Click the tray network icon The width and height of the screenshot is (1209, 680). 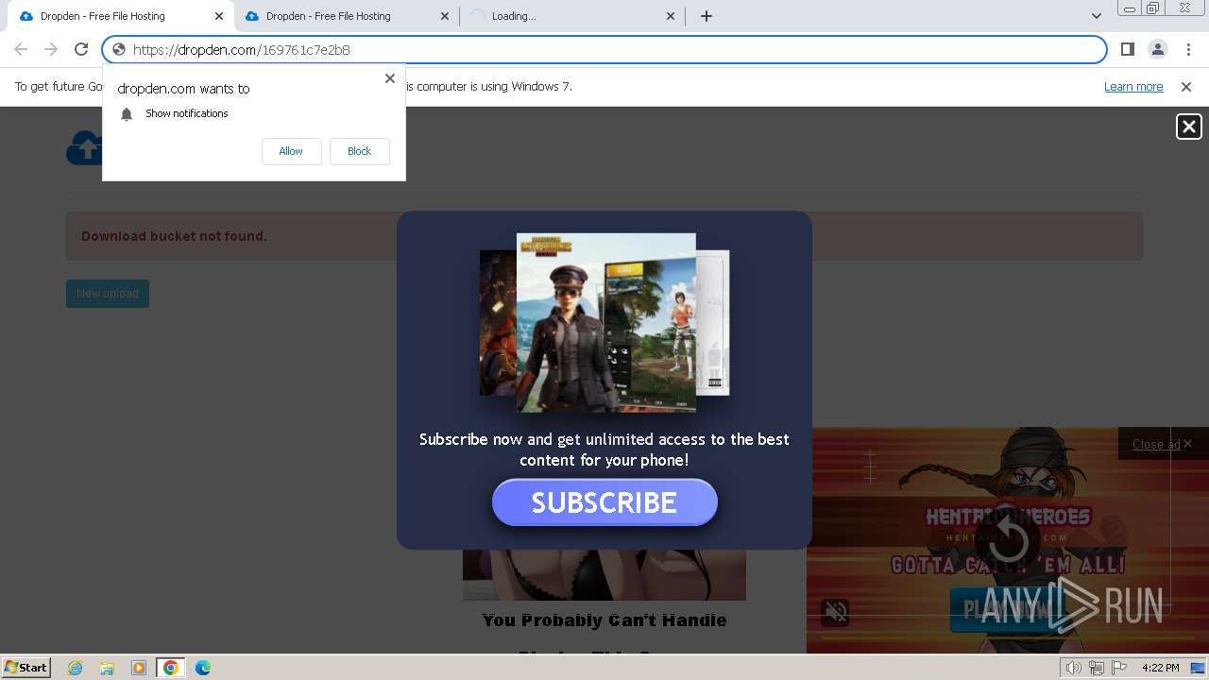coord(1098,668)
